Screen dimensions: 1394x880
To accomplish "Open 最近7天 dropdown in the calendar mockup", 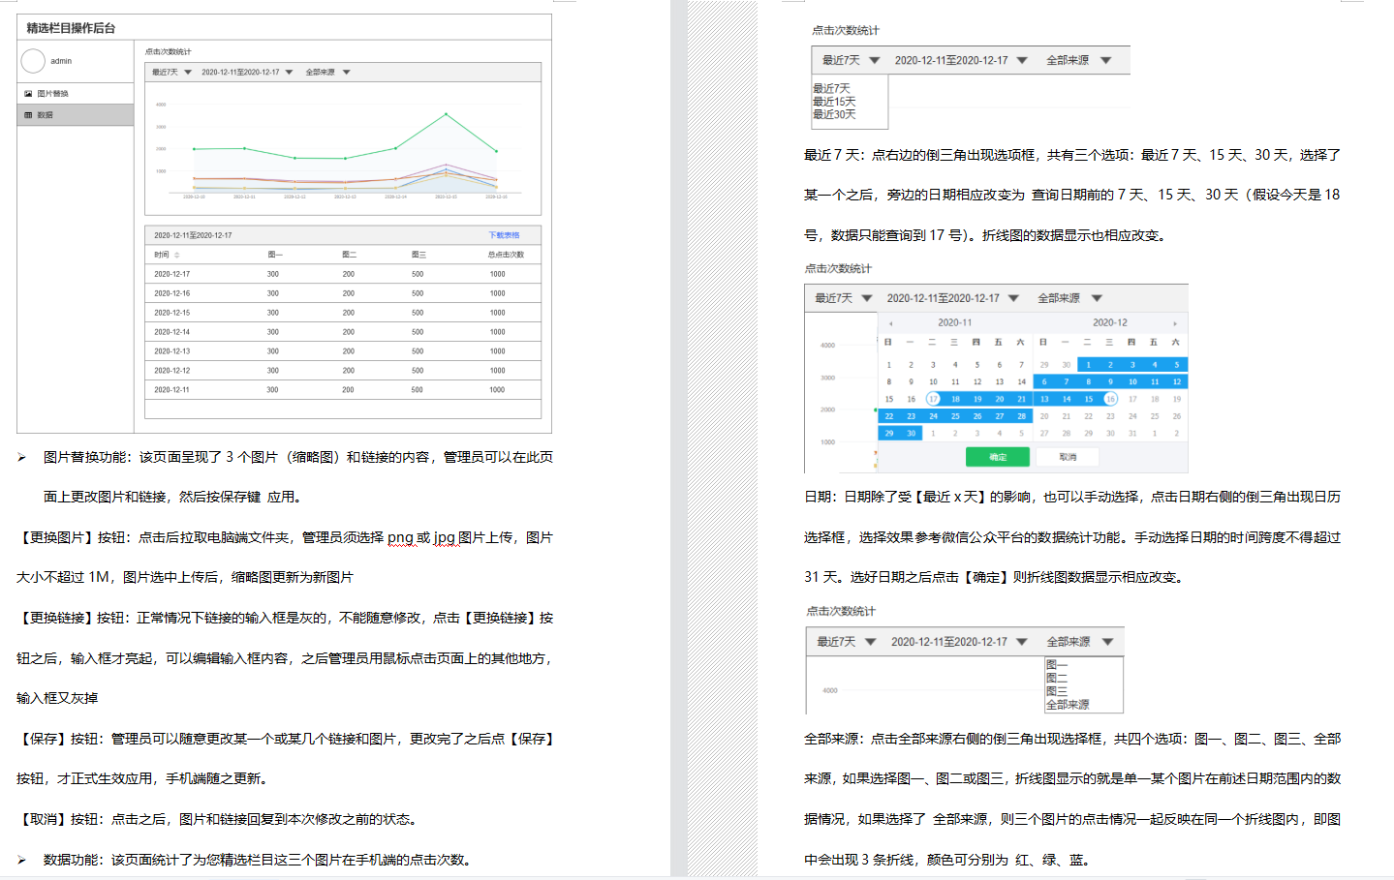I will tap(867, 298).
